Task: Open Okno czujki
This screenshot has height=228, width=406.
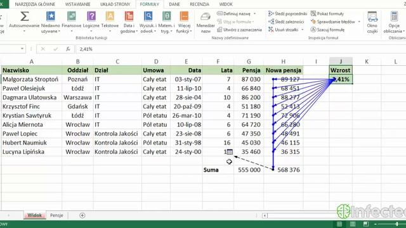Action: coord(372,23)
